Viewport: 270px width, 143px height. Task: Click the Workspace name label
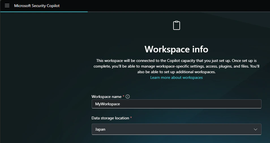coord(106,97)
